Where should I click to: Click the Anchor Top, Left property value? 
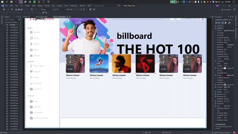(227, 40)
